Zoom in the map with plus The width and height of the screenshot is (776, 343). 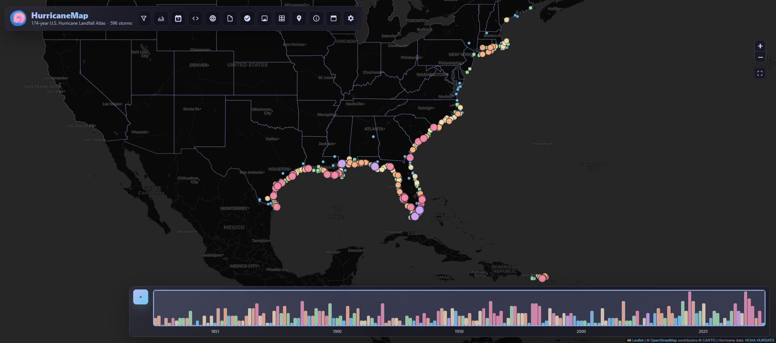click(x=760, y=46)
